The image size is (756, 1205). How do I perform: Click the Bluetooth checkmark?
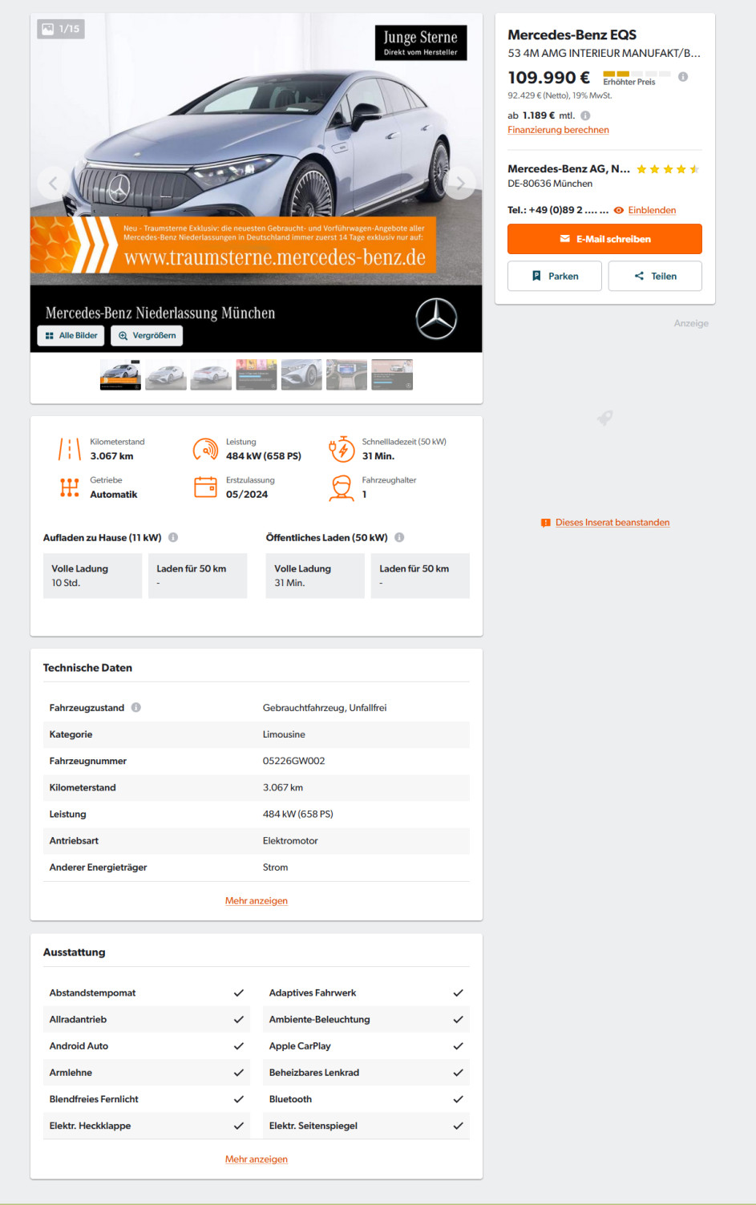[x=458, y=1099]
